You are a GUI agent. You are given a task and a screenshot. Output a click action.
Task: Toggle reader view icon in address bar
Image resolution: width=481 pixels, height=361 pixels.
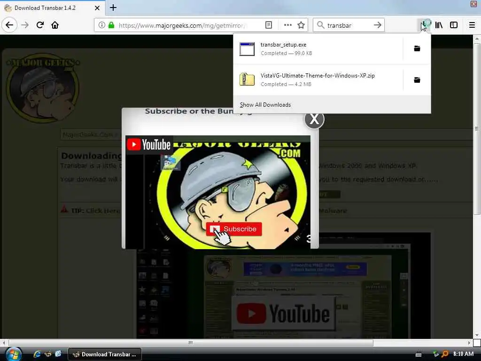(268, 25)
